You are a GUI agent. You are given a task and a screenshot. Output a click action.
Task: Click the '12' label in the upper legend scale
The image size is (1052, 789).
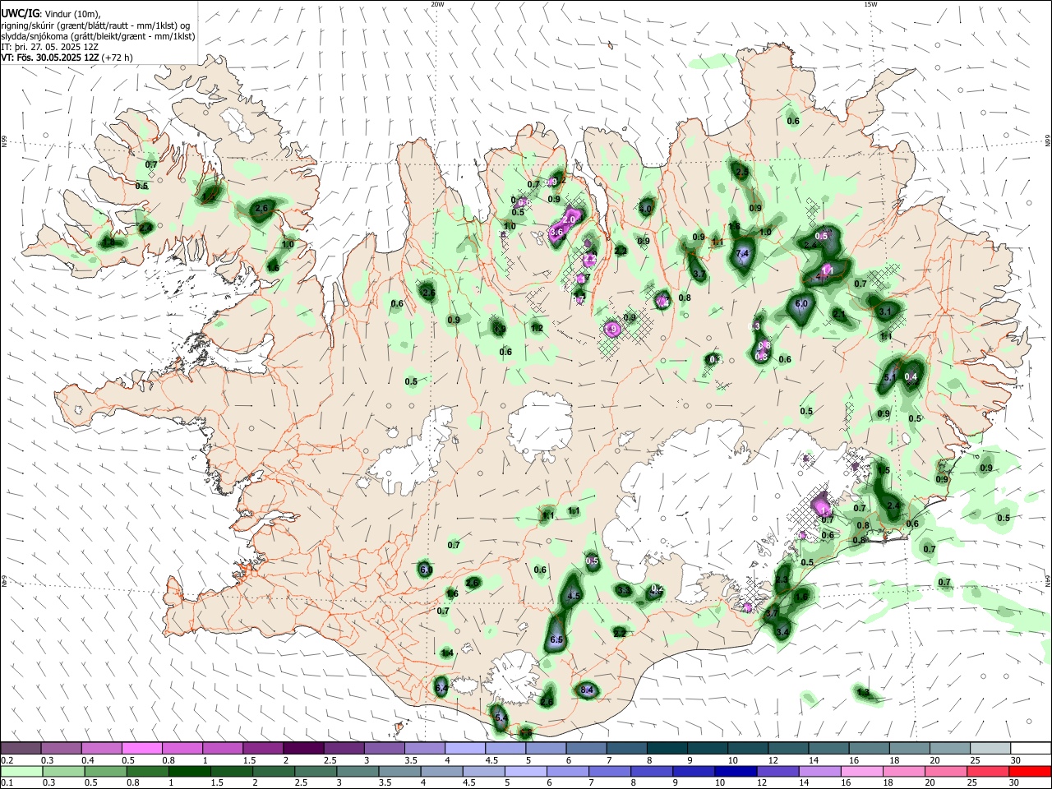click(x=772, y=760)
